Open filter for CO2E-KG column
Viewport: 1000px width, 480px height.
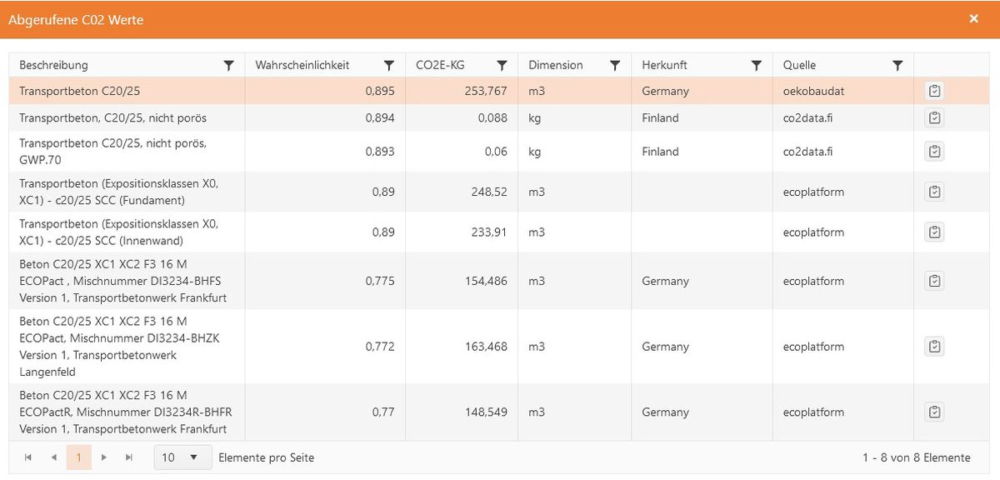click(x=502, y=65)
